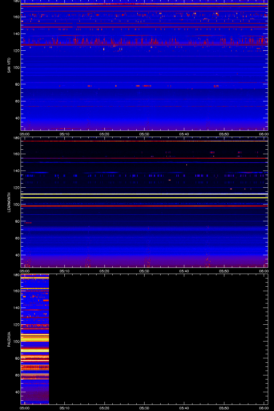Image resolution: width=274 pixels, height=411 pixels.
Task: Click the 120 frequency label on Palehua axis
Action: (16, 325)
